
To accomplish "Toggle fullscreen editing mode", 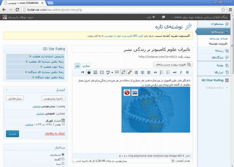I will coord(102,72).
